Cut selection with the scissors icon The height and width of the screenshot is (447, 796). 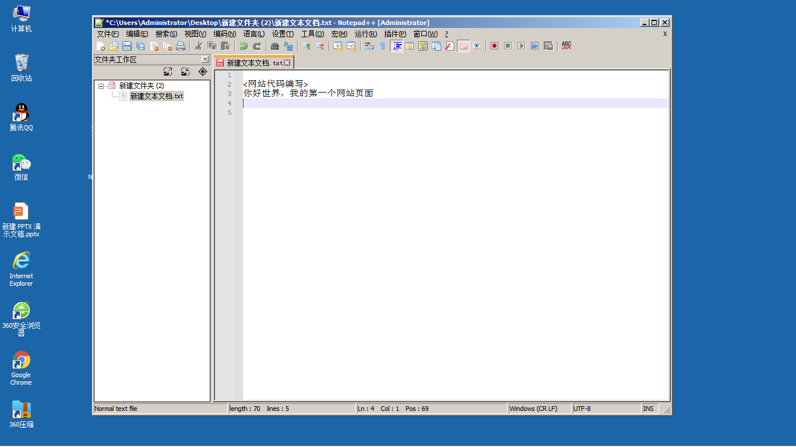[199, 46]
